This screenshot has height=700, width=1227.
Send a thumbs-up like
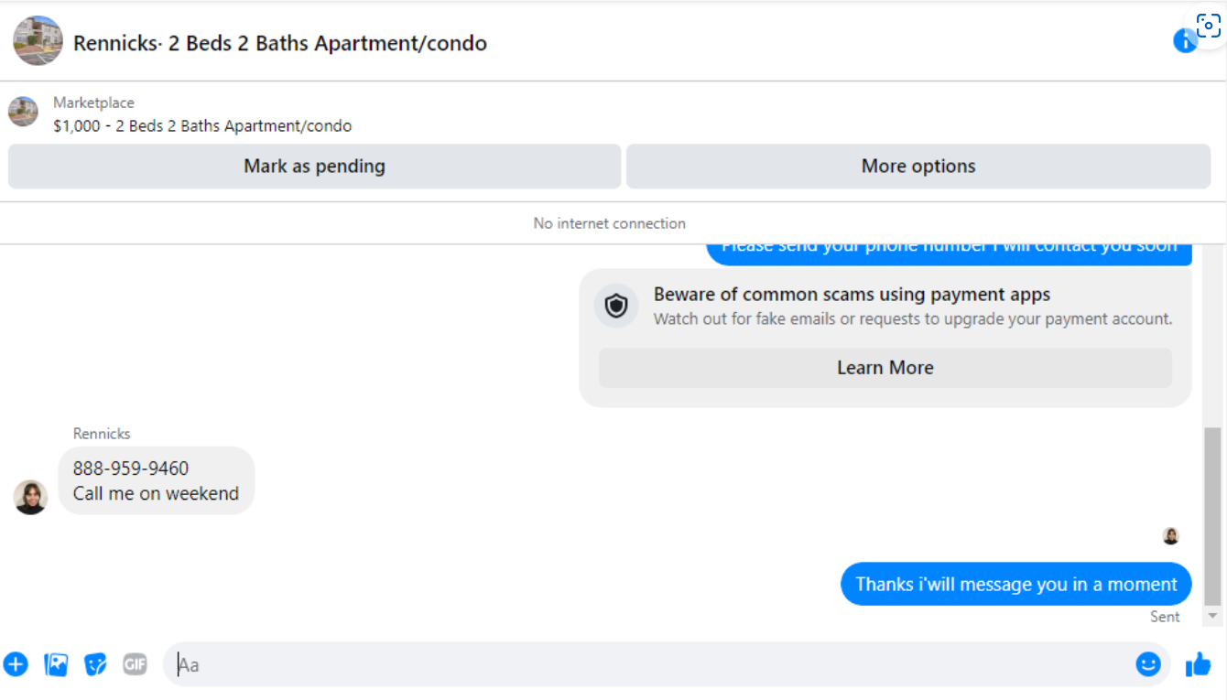tap(1199, 664)
